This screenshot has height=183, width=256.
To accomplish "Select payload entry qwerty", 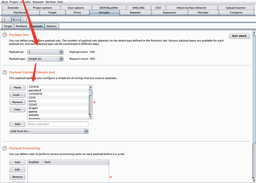I will 58,112.
